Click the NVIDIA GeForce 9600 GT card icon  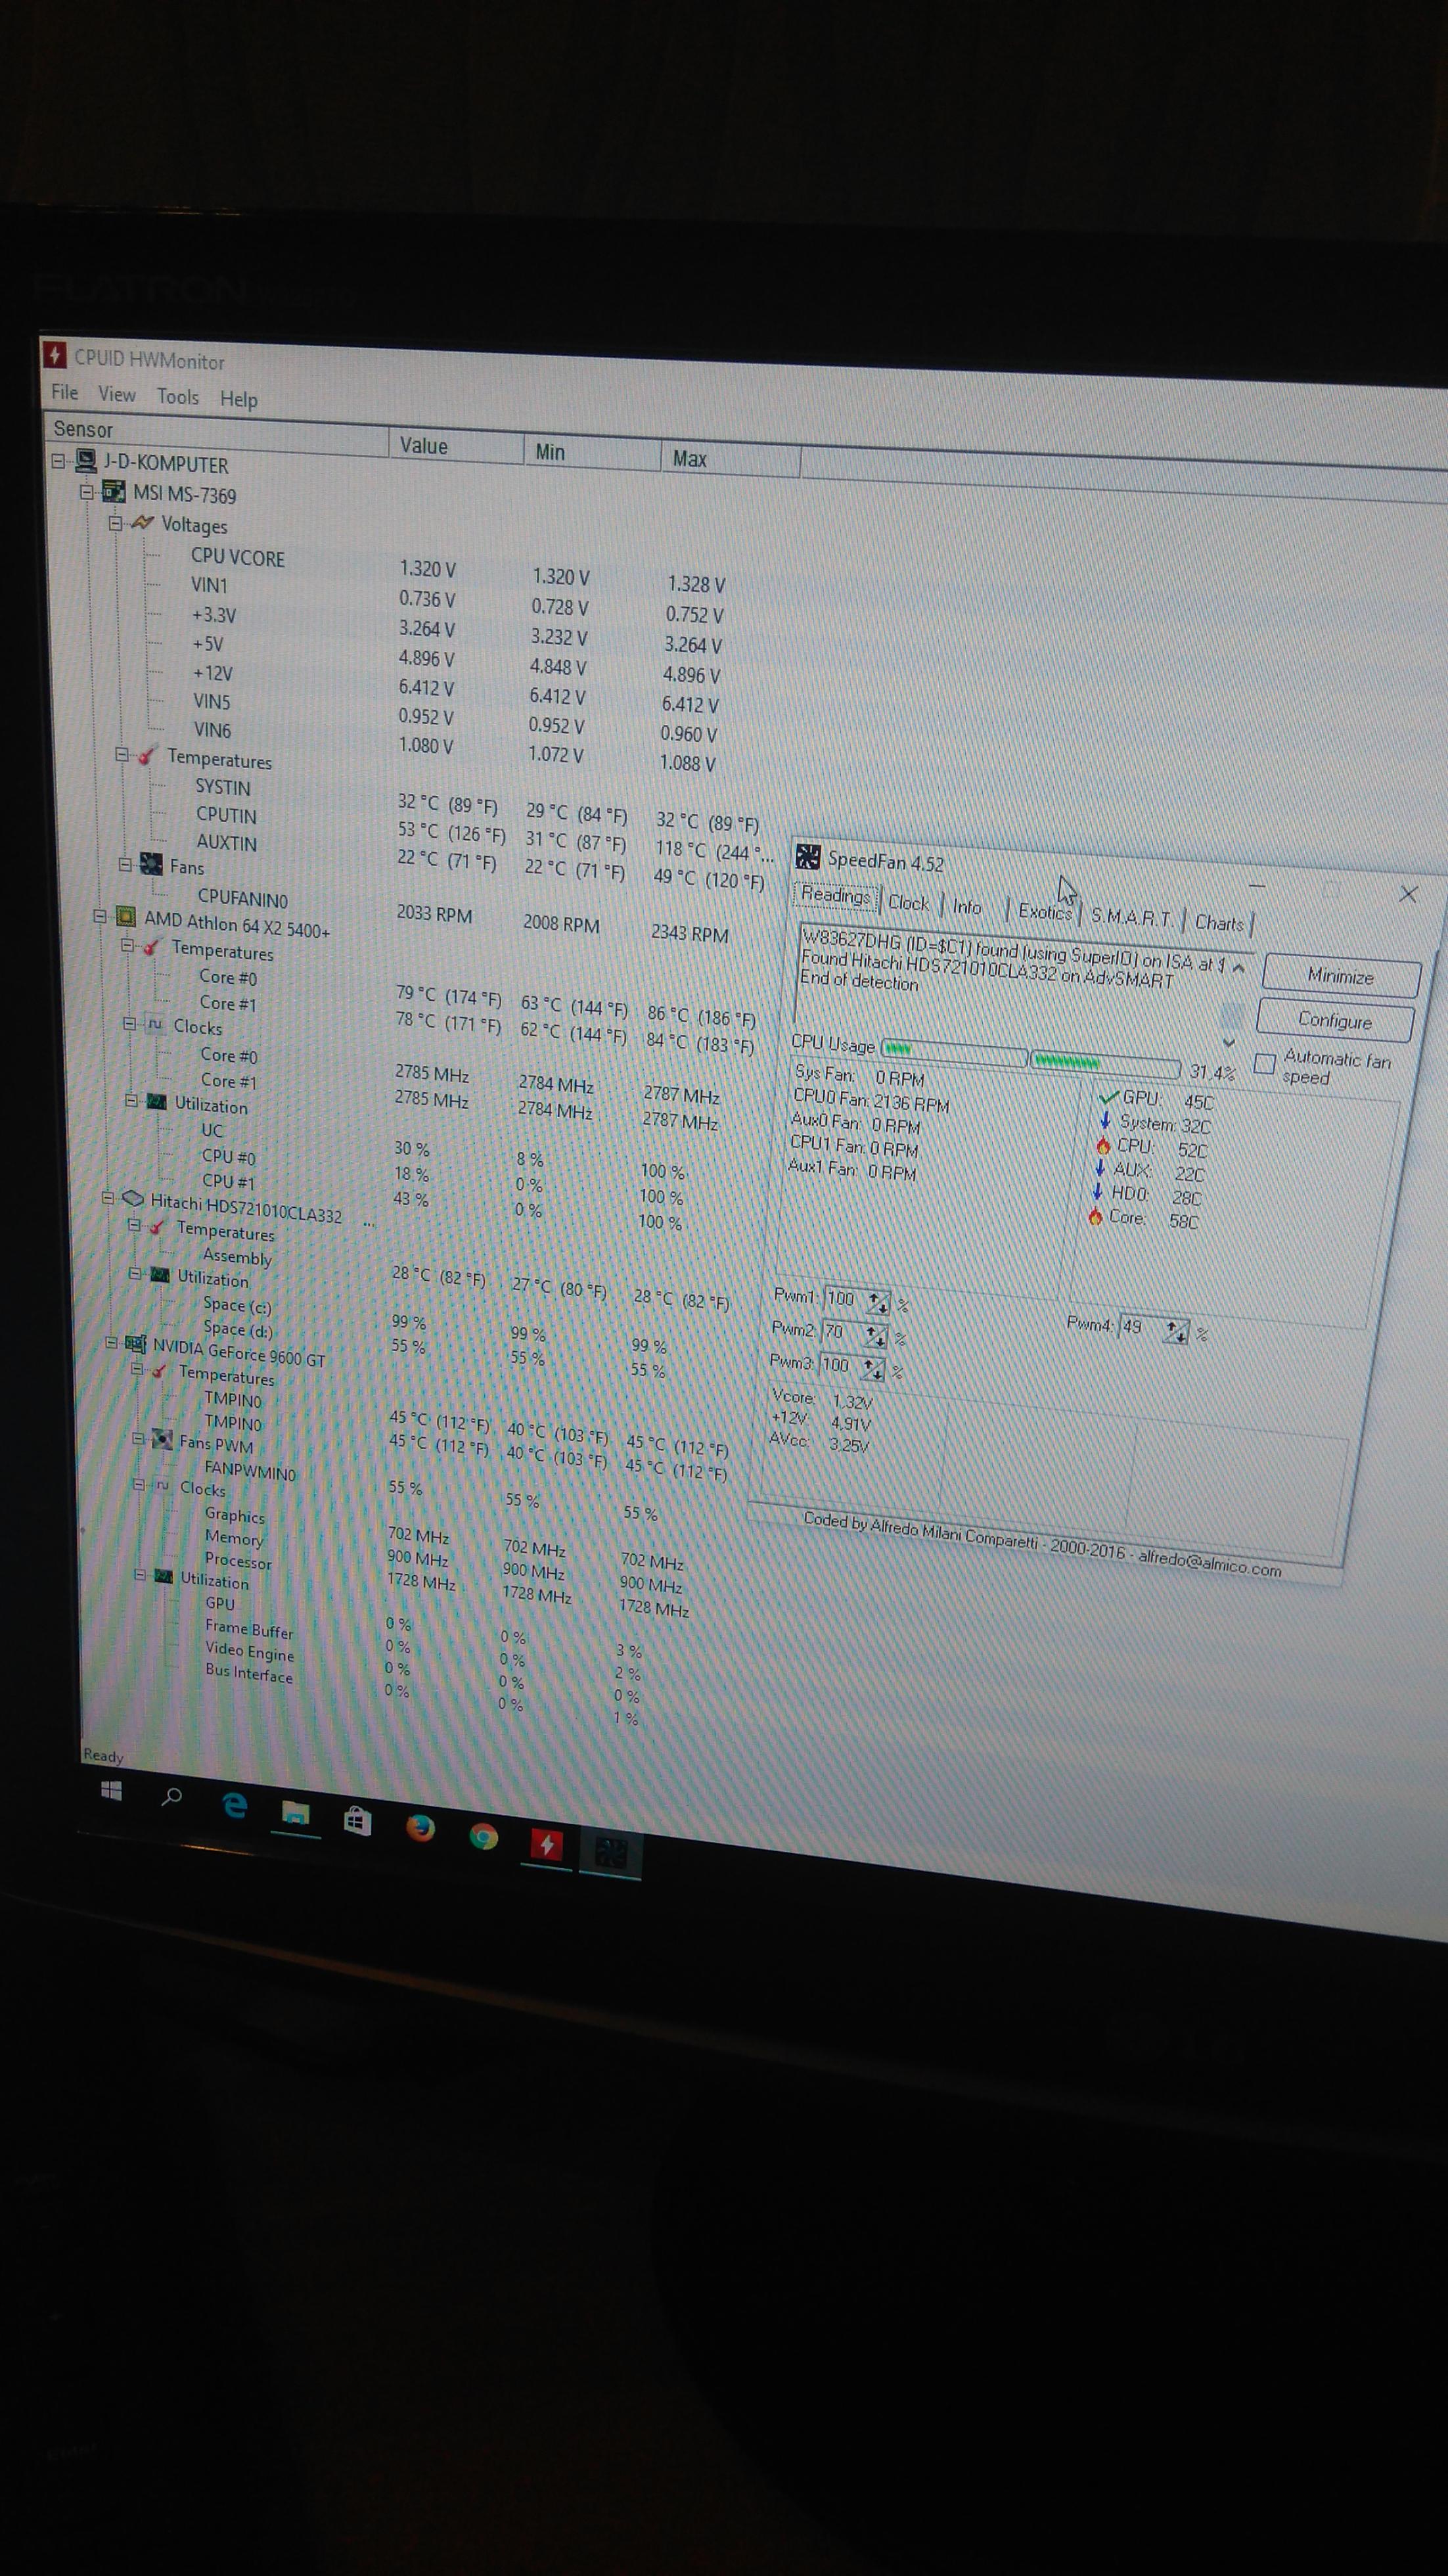[x=136, y=1345]
